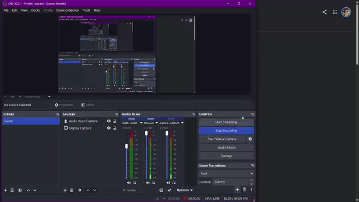Image resolution: width=359 pixels, height=202 pixels.
Task: Expand the Desktop Audio channel dropdown arrow
Action: 141,123
